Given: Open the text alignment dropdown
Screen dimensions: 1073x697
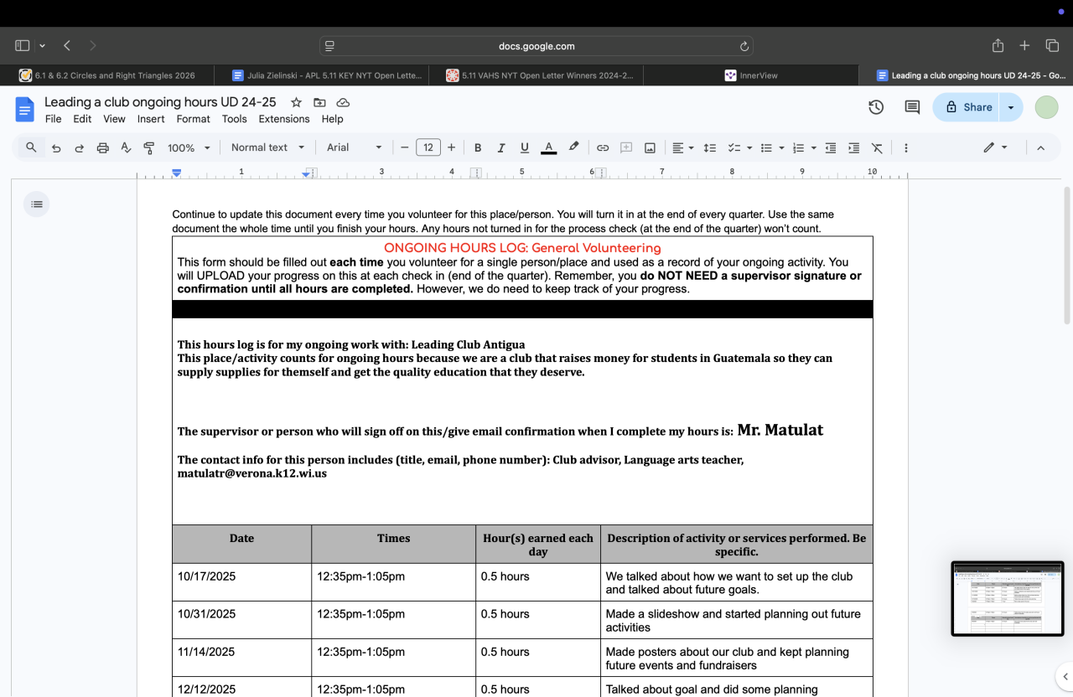Looking at the screenshot, I should (682, 147).
